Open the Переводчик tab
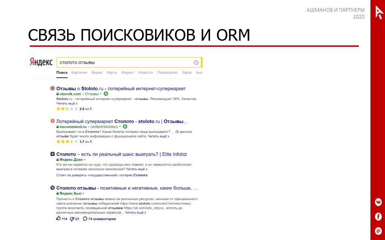Image resolution: width=385 pixels, height=240 pixels. coord(167,73)
